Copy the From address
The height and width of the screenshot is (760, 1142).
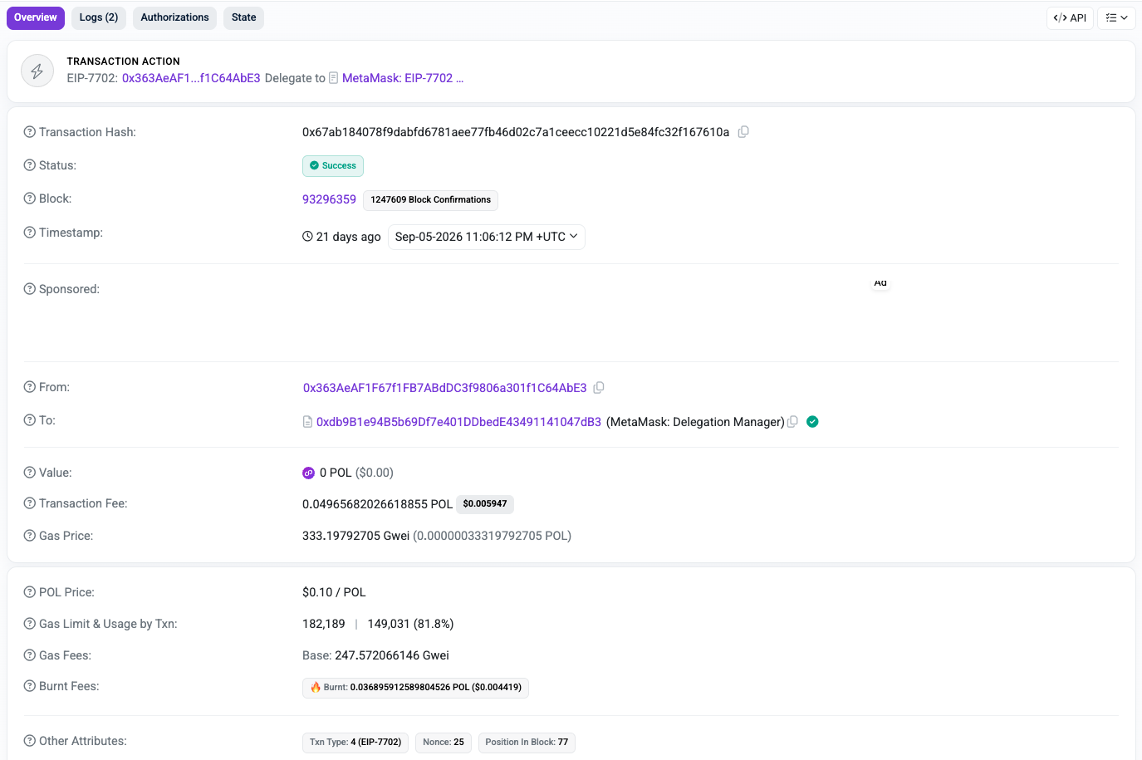[x=599, y=388]
